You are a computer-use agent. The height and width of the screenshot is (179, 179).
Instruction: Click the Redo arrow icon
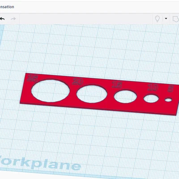click(x=13, y=19)
